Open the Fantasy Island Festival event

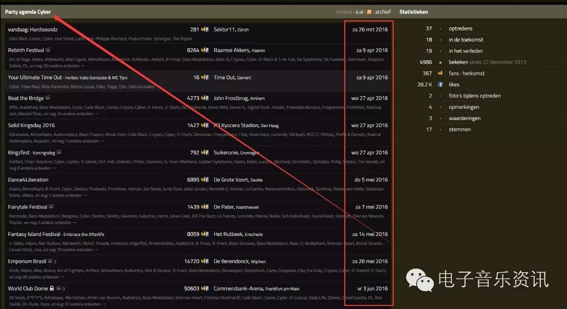click(x=34, y=234)
